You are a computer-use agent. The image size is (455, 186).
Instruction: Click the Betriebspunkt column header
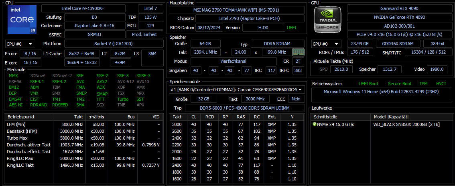29,117
